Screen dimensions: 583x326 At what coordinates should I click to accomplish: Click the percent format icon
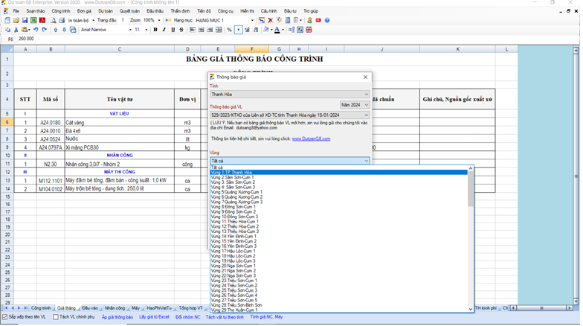pyautogui.click(x=229, y=30)
